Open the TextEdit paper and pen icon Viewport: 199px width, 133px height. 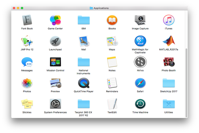112,104
